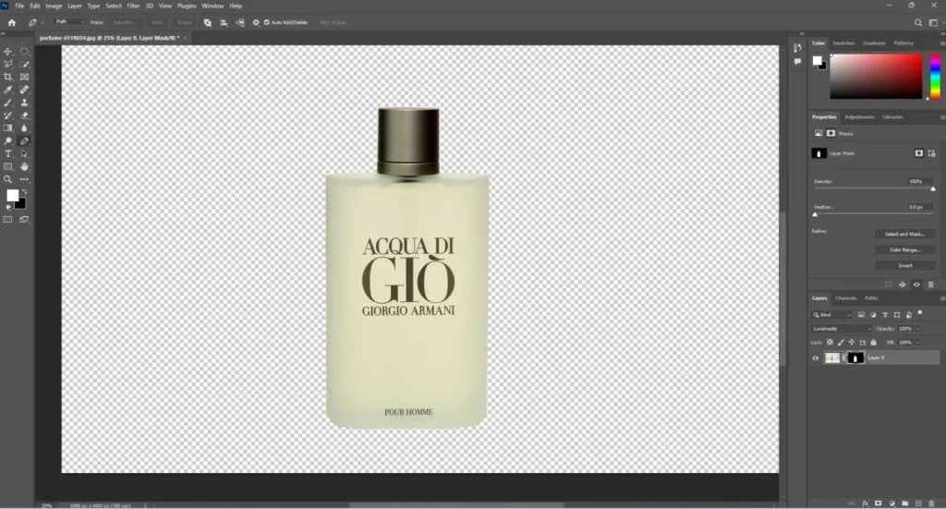Adjust the hue spectrum slider
The image size is (946, 509).
tap(935, 76)
